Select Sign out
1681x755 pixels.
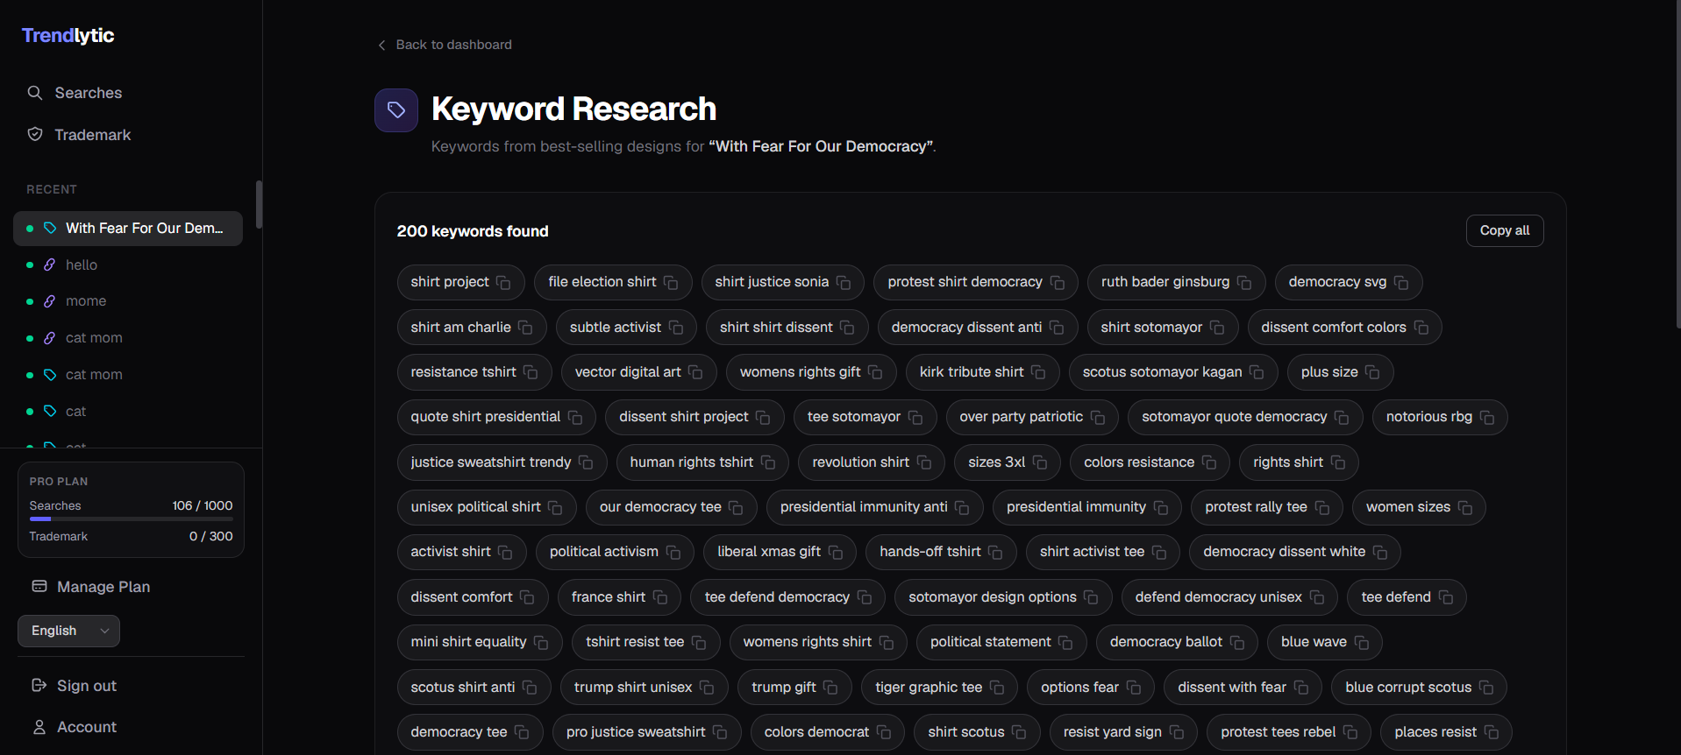point(86,686)
